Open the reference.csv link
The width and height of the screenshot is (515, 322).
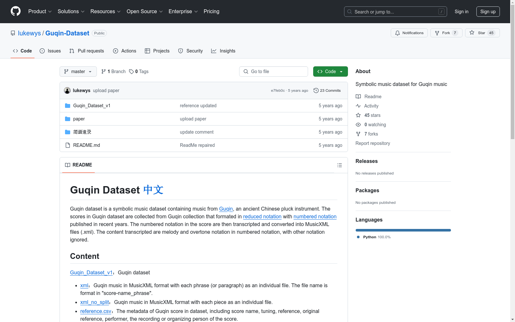[96, 311]
